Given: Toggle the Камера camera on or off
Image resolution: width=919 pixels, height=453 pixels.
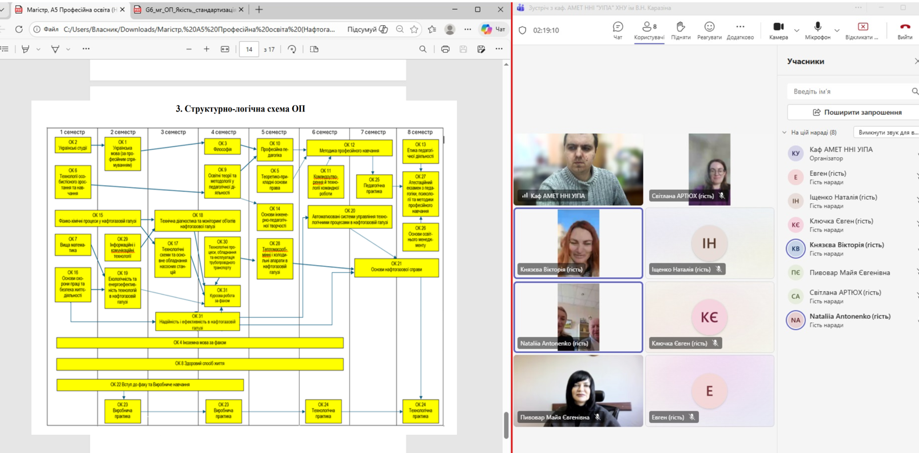Looking at the screenshot, I should [x=778, y=30].
